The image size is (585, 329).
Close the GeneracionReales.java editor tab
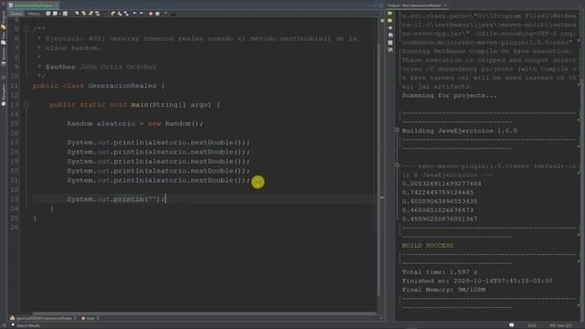click(x=57, y=5)
